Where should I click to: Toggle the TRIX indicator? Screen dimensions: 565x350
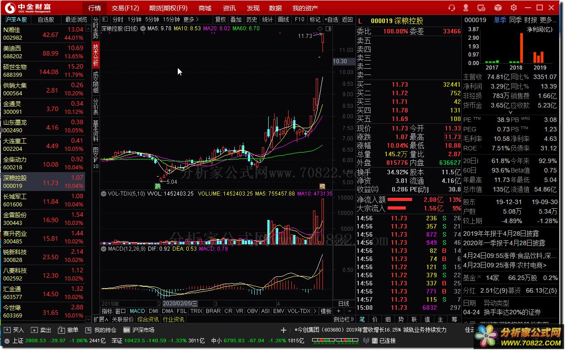196,311
